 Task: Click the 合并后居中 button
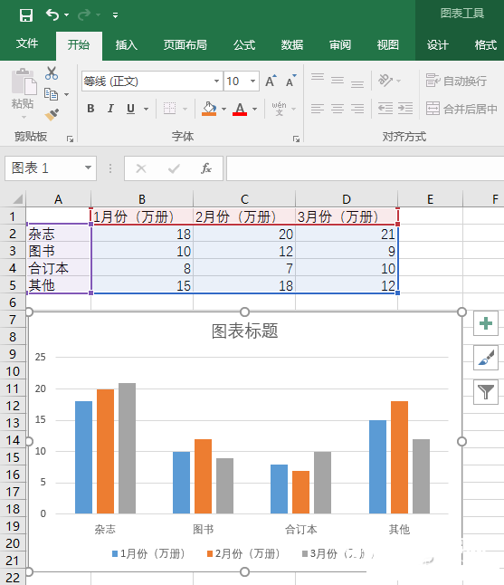pos(461,109)
